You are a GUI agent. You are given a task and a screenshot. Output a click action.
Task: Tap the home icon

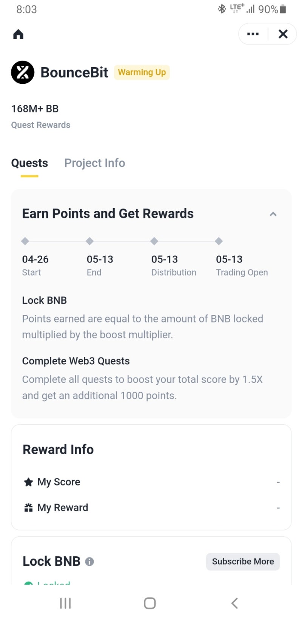[18, 34]
